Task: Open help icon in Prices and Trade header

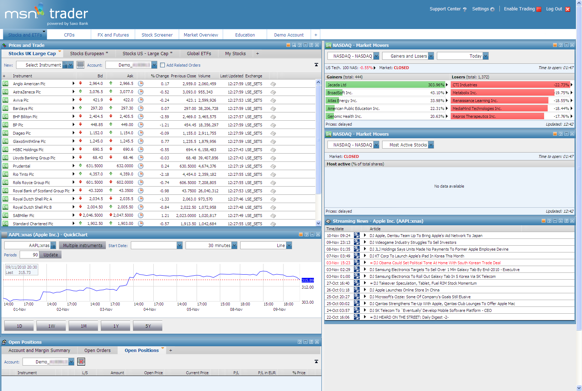Action: (300, 45)
